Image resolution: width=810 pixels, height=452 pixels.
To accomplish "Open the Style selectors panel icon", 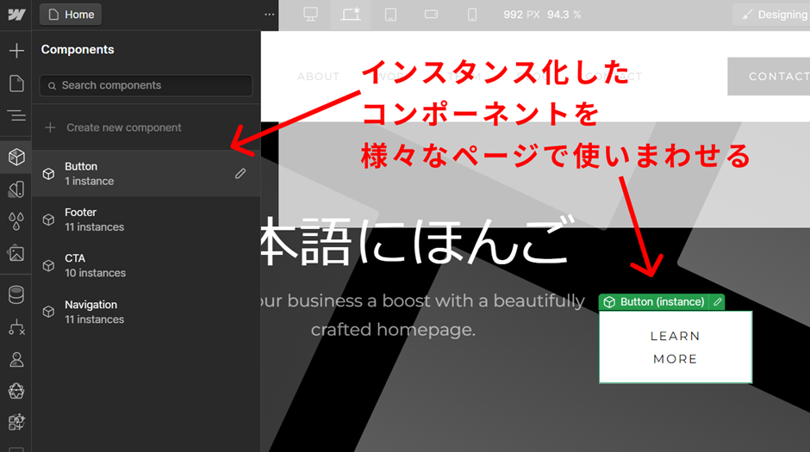I will (16, 189).
